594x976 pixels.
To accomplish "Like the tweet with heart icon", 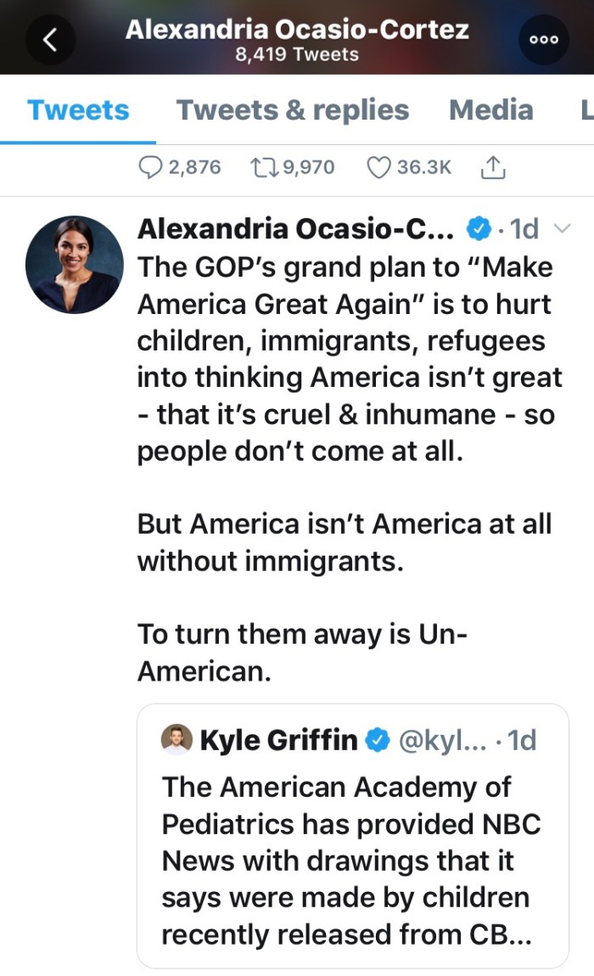I will (377, 168).
